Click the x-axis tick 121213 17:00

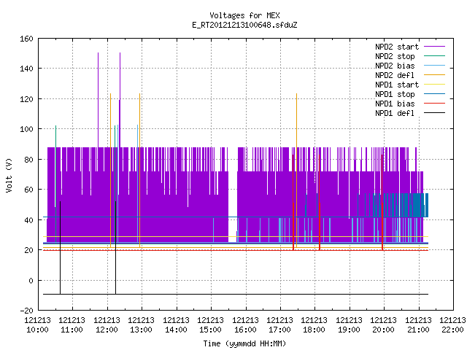(280, 325)
